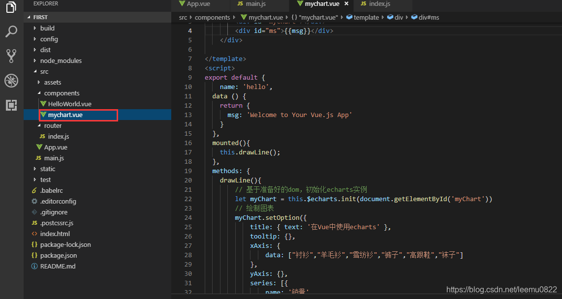Expand the assets folder
562x299 pixels.
(39, 82)
